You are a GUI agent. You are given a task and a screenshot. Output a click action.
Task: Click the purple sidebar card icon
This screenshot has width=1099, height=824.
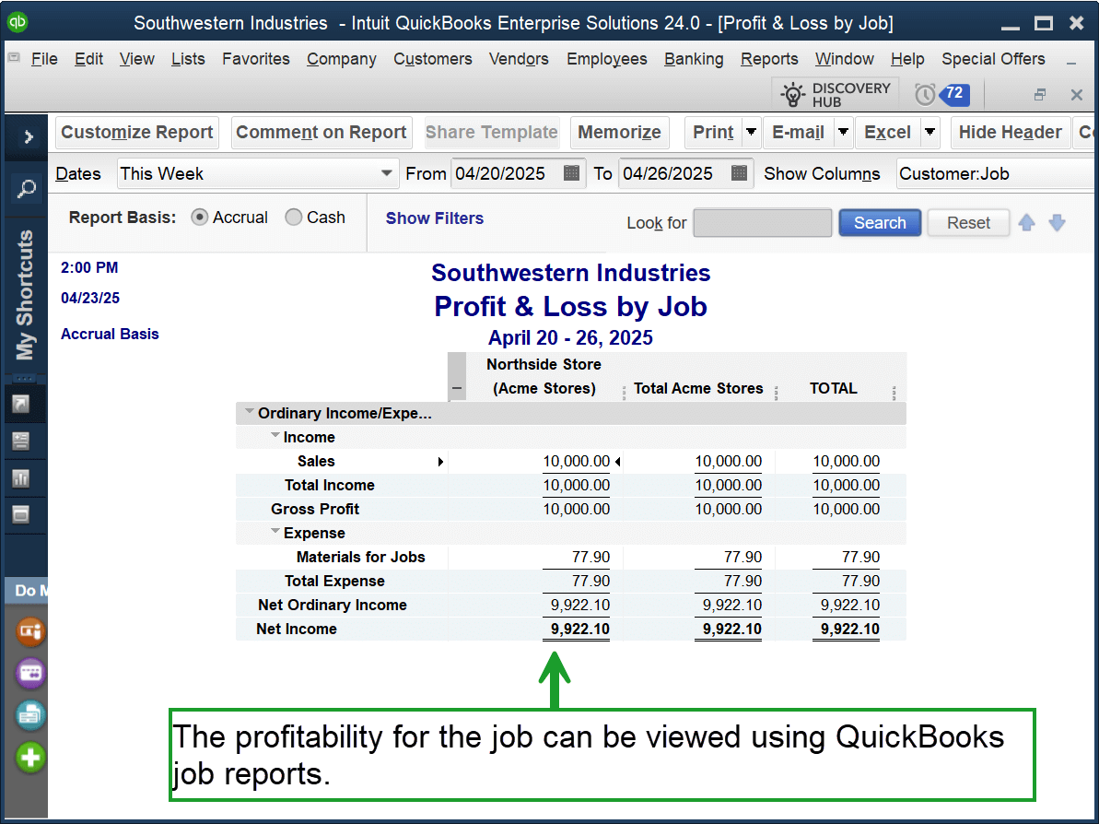pyautogui.click(x=30, y=673)
